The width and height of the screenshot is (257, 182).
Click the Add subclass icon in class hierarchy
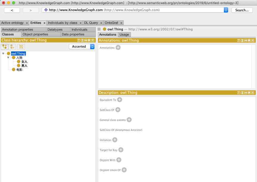point(4,47)
